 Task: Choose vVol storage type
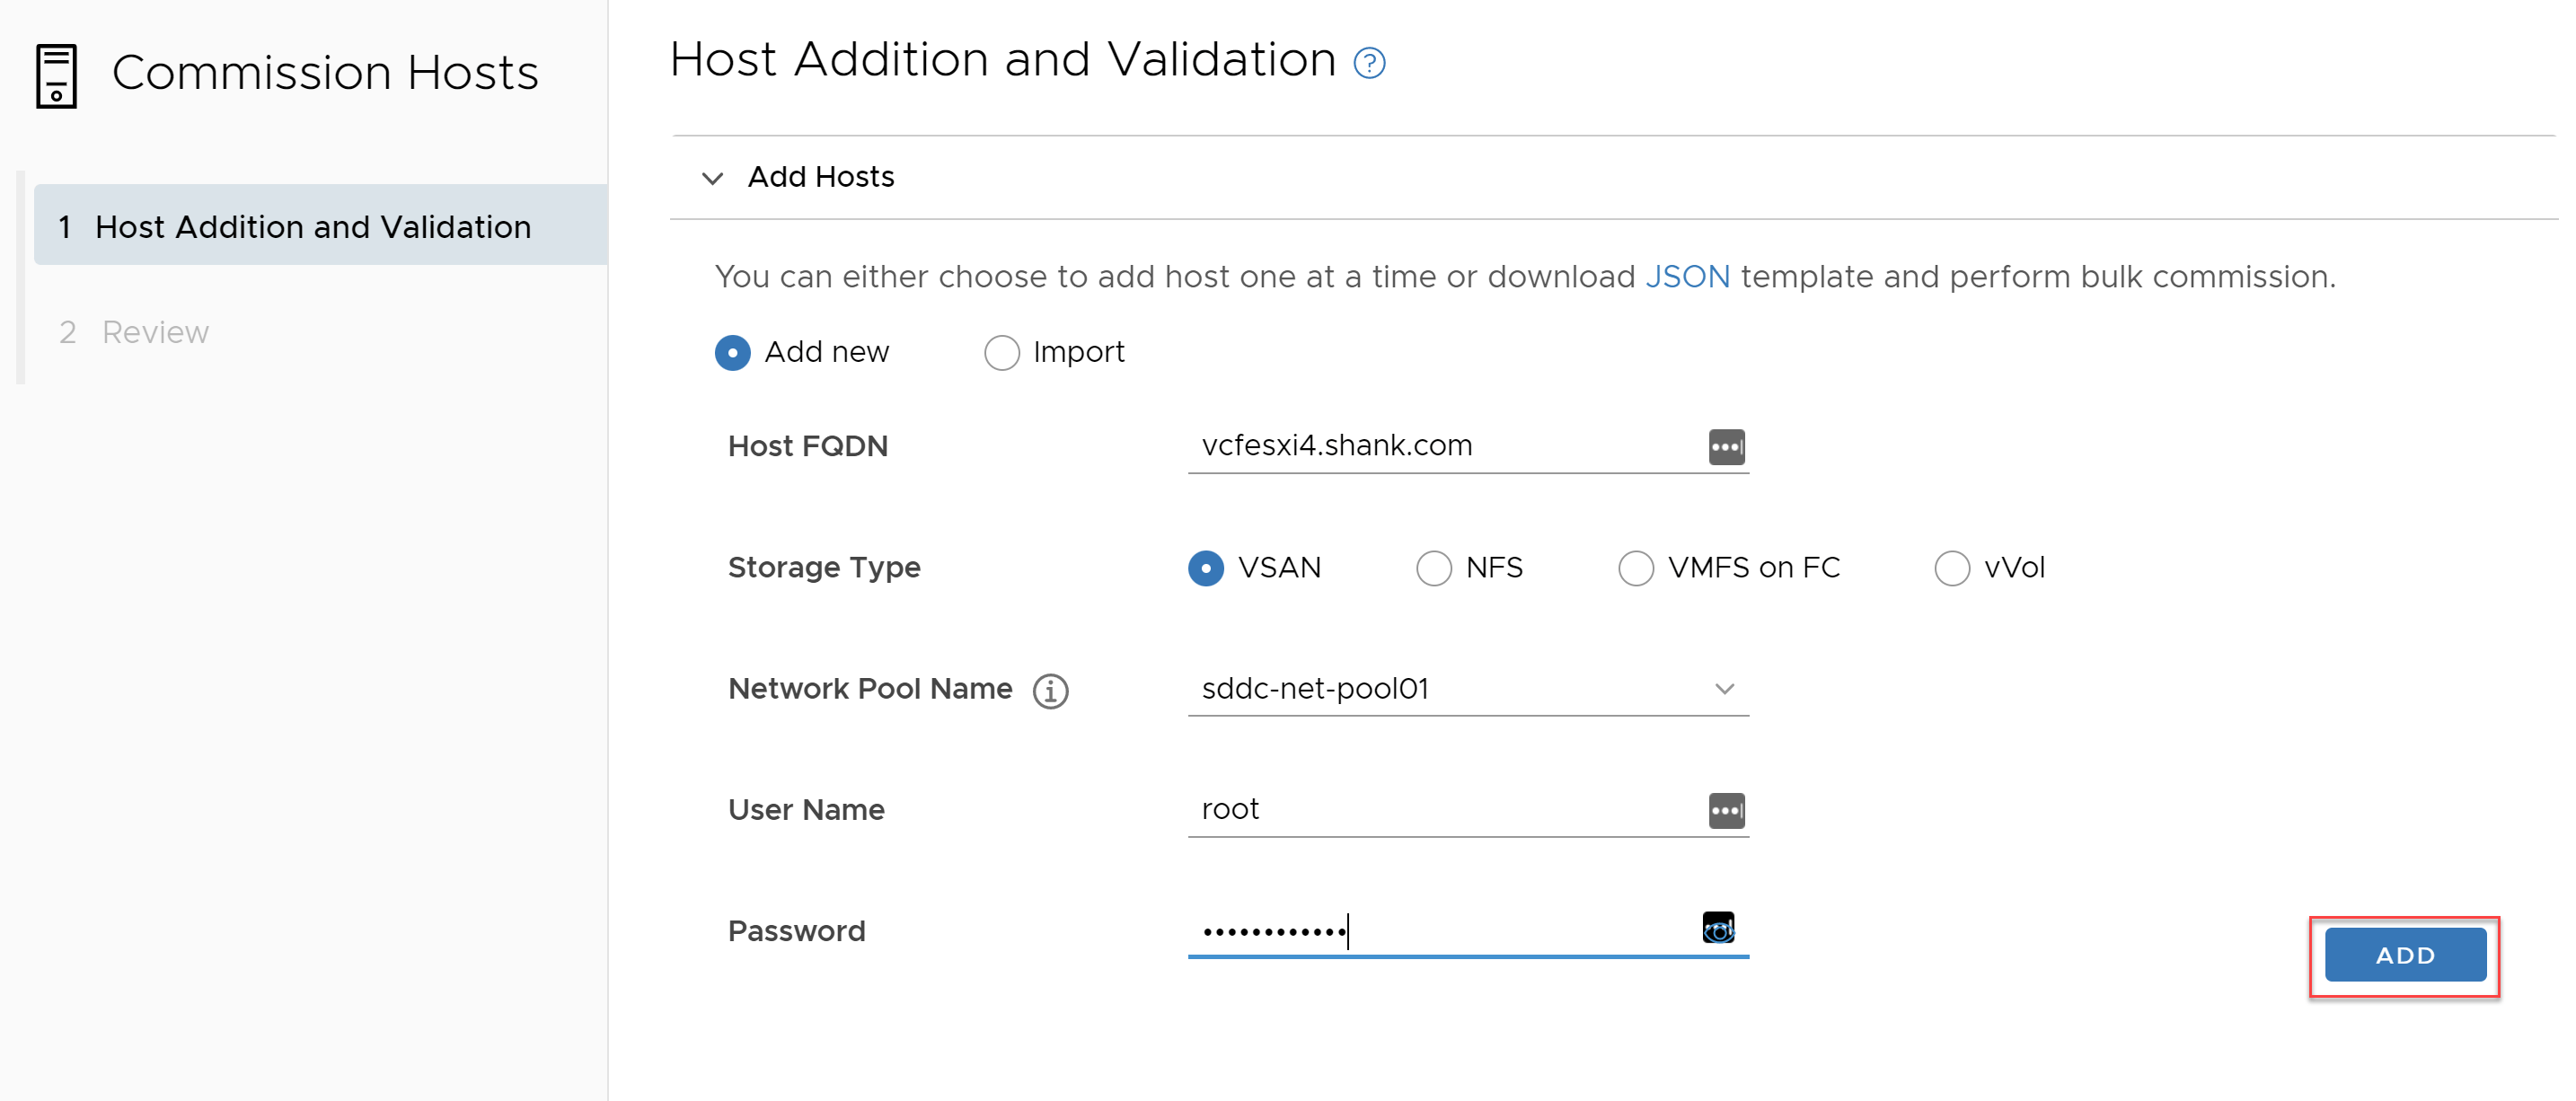pyautogui.click(x=1951, y=568)
